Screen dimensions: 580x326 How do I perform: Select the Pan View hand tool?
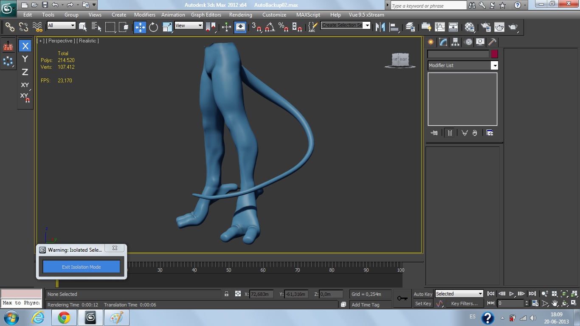(x=555, y=304)
